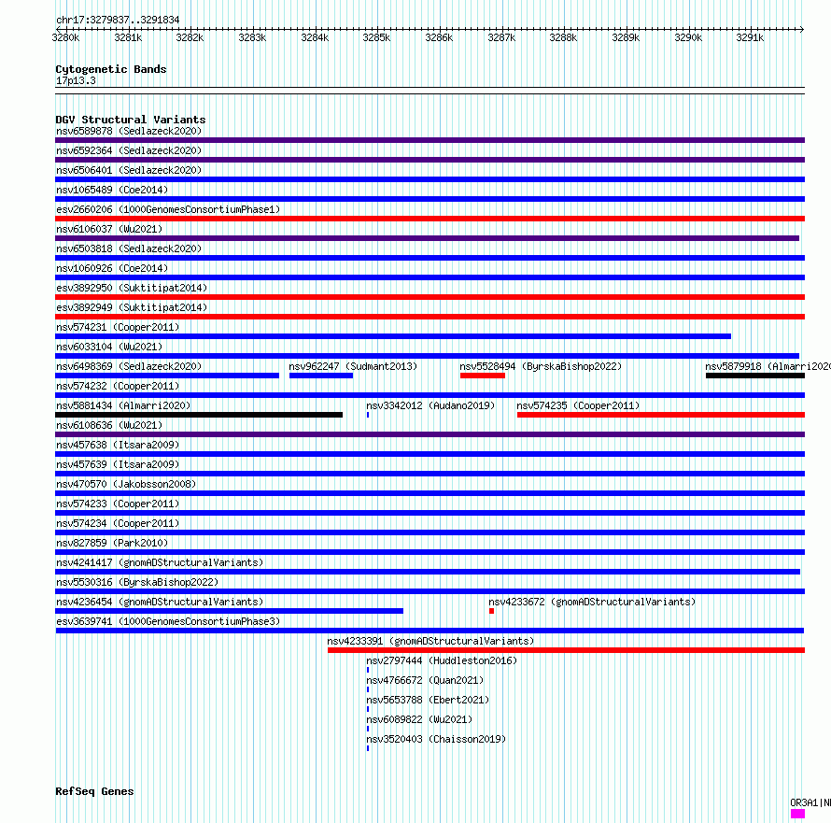Select nsv4233391 (gnomADStructuralVariants) label
Image resolution: width=831 pixels, height=823 pixels.
click(430, 641)
